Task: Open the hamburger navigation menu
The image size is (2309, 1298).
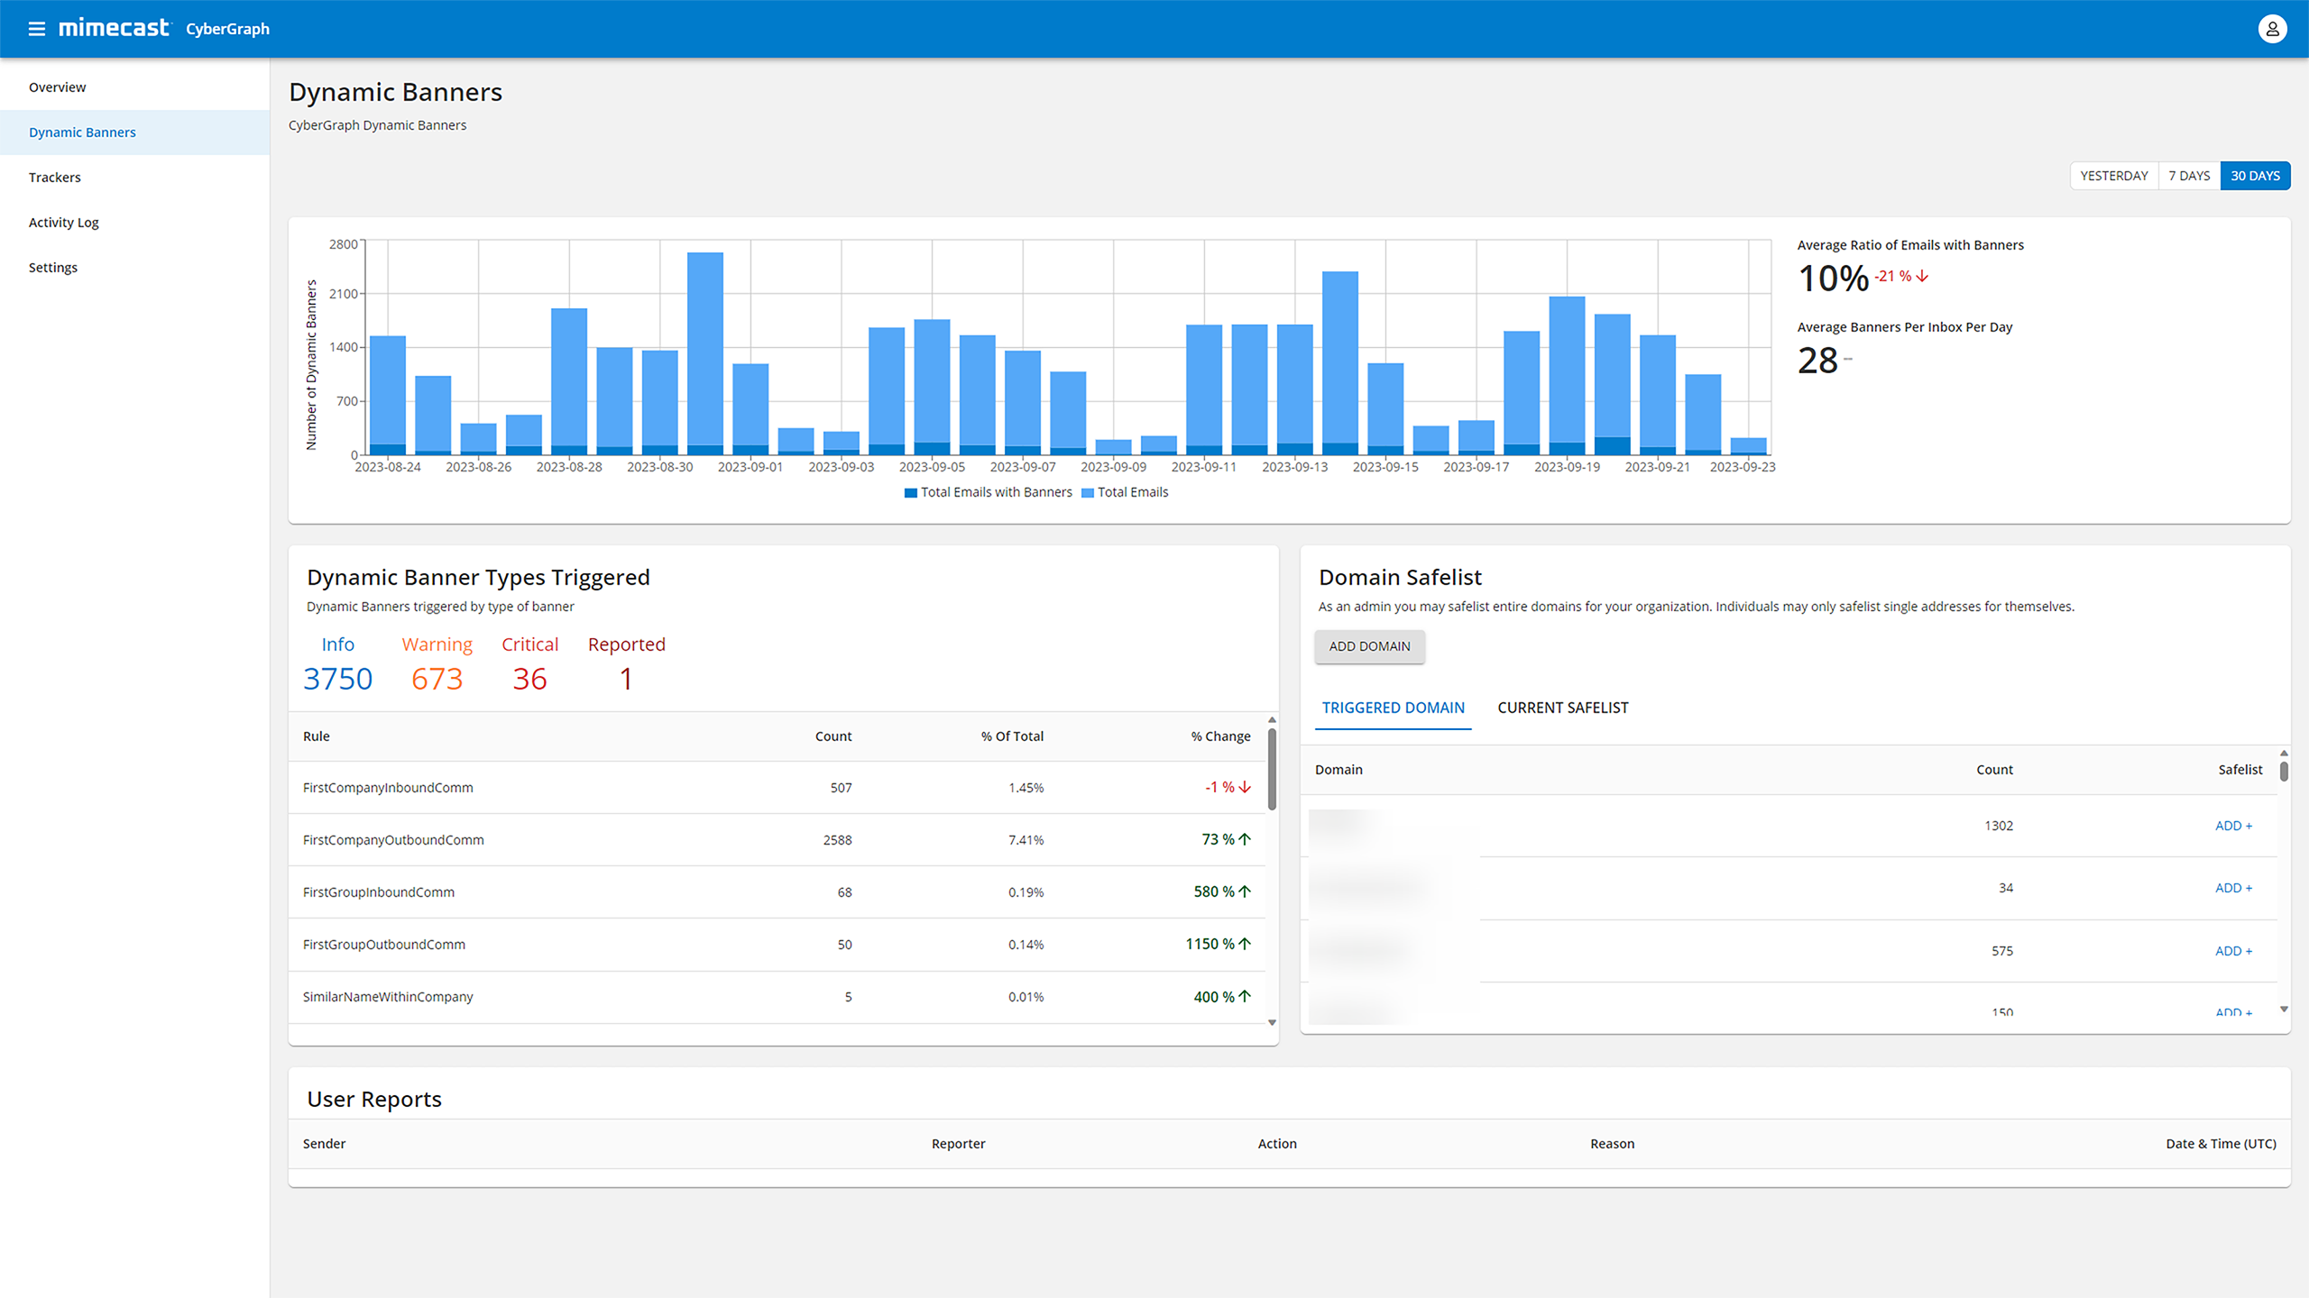Action: click(36, 28)
